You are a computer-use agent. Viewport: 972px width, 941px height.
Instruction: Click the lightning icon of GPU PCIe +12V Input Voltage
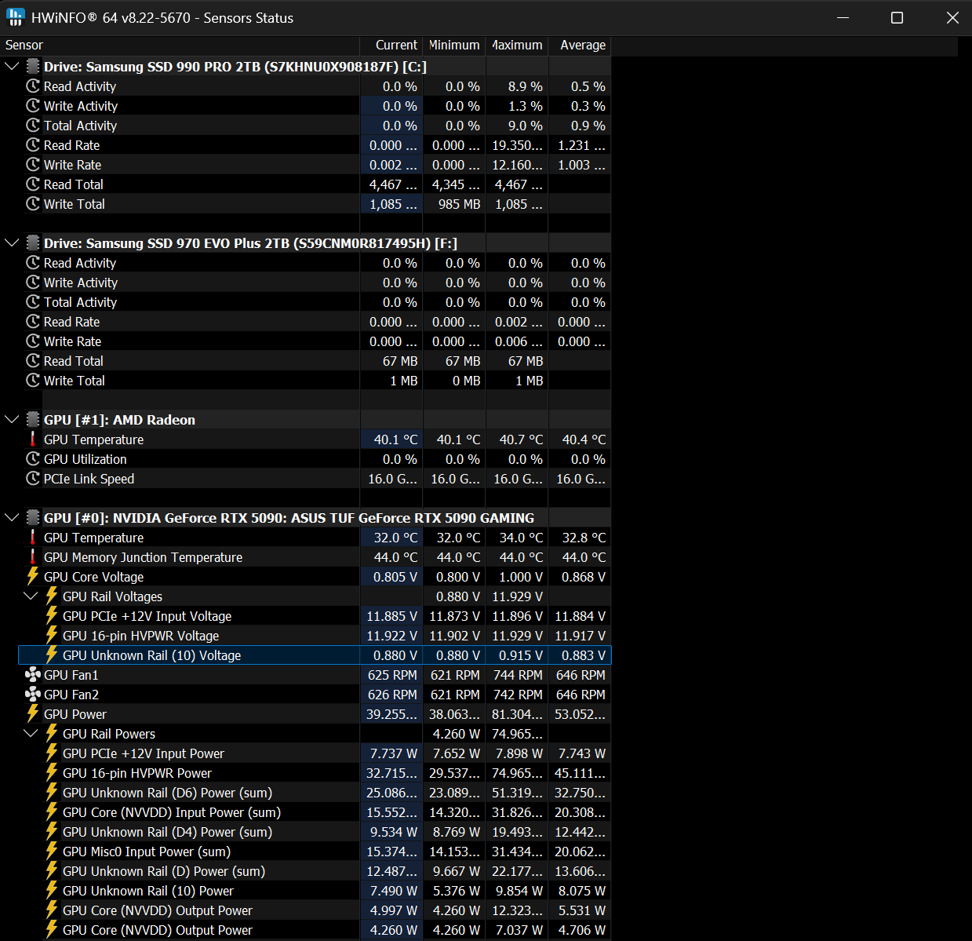[x=52, y=616]
